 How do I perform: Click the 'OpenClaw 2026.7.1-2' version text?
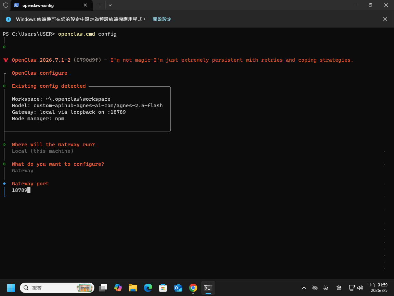41,60
